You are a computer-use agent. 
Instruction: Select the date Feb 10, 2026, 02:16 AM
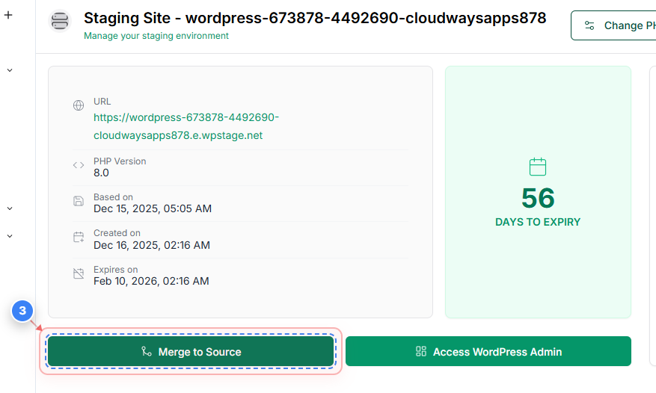coord(151,281)
